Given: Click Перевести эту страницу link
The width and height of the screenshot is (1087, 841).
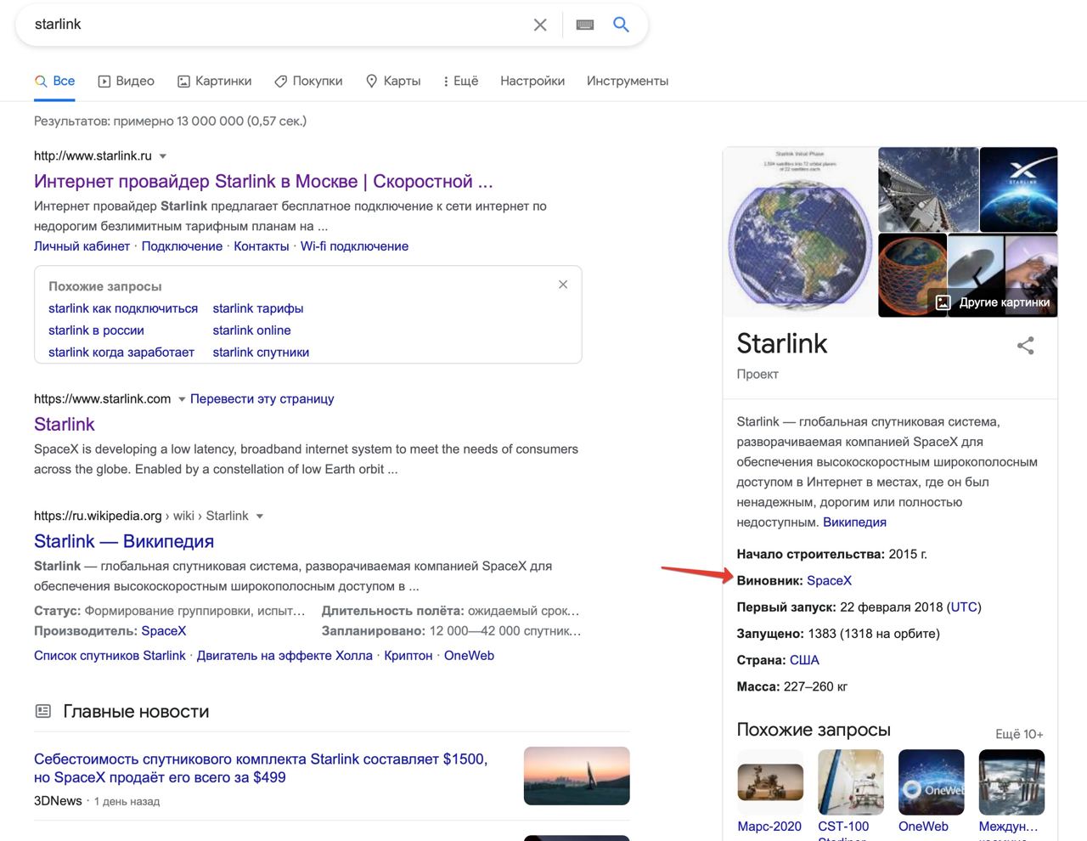Looking at the screenshot, I should tap(262, 398).
